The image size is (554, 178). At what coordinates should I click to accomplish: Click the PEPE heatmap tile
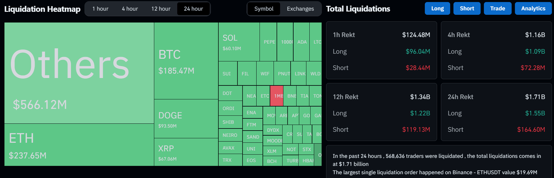[268, 42]
